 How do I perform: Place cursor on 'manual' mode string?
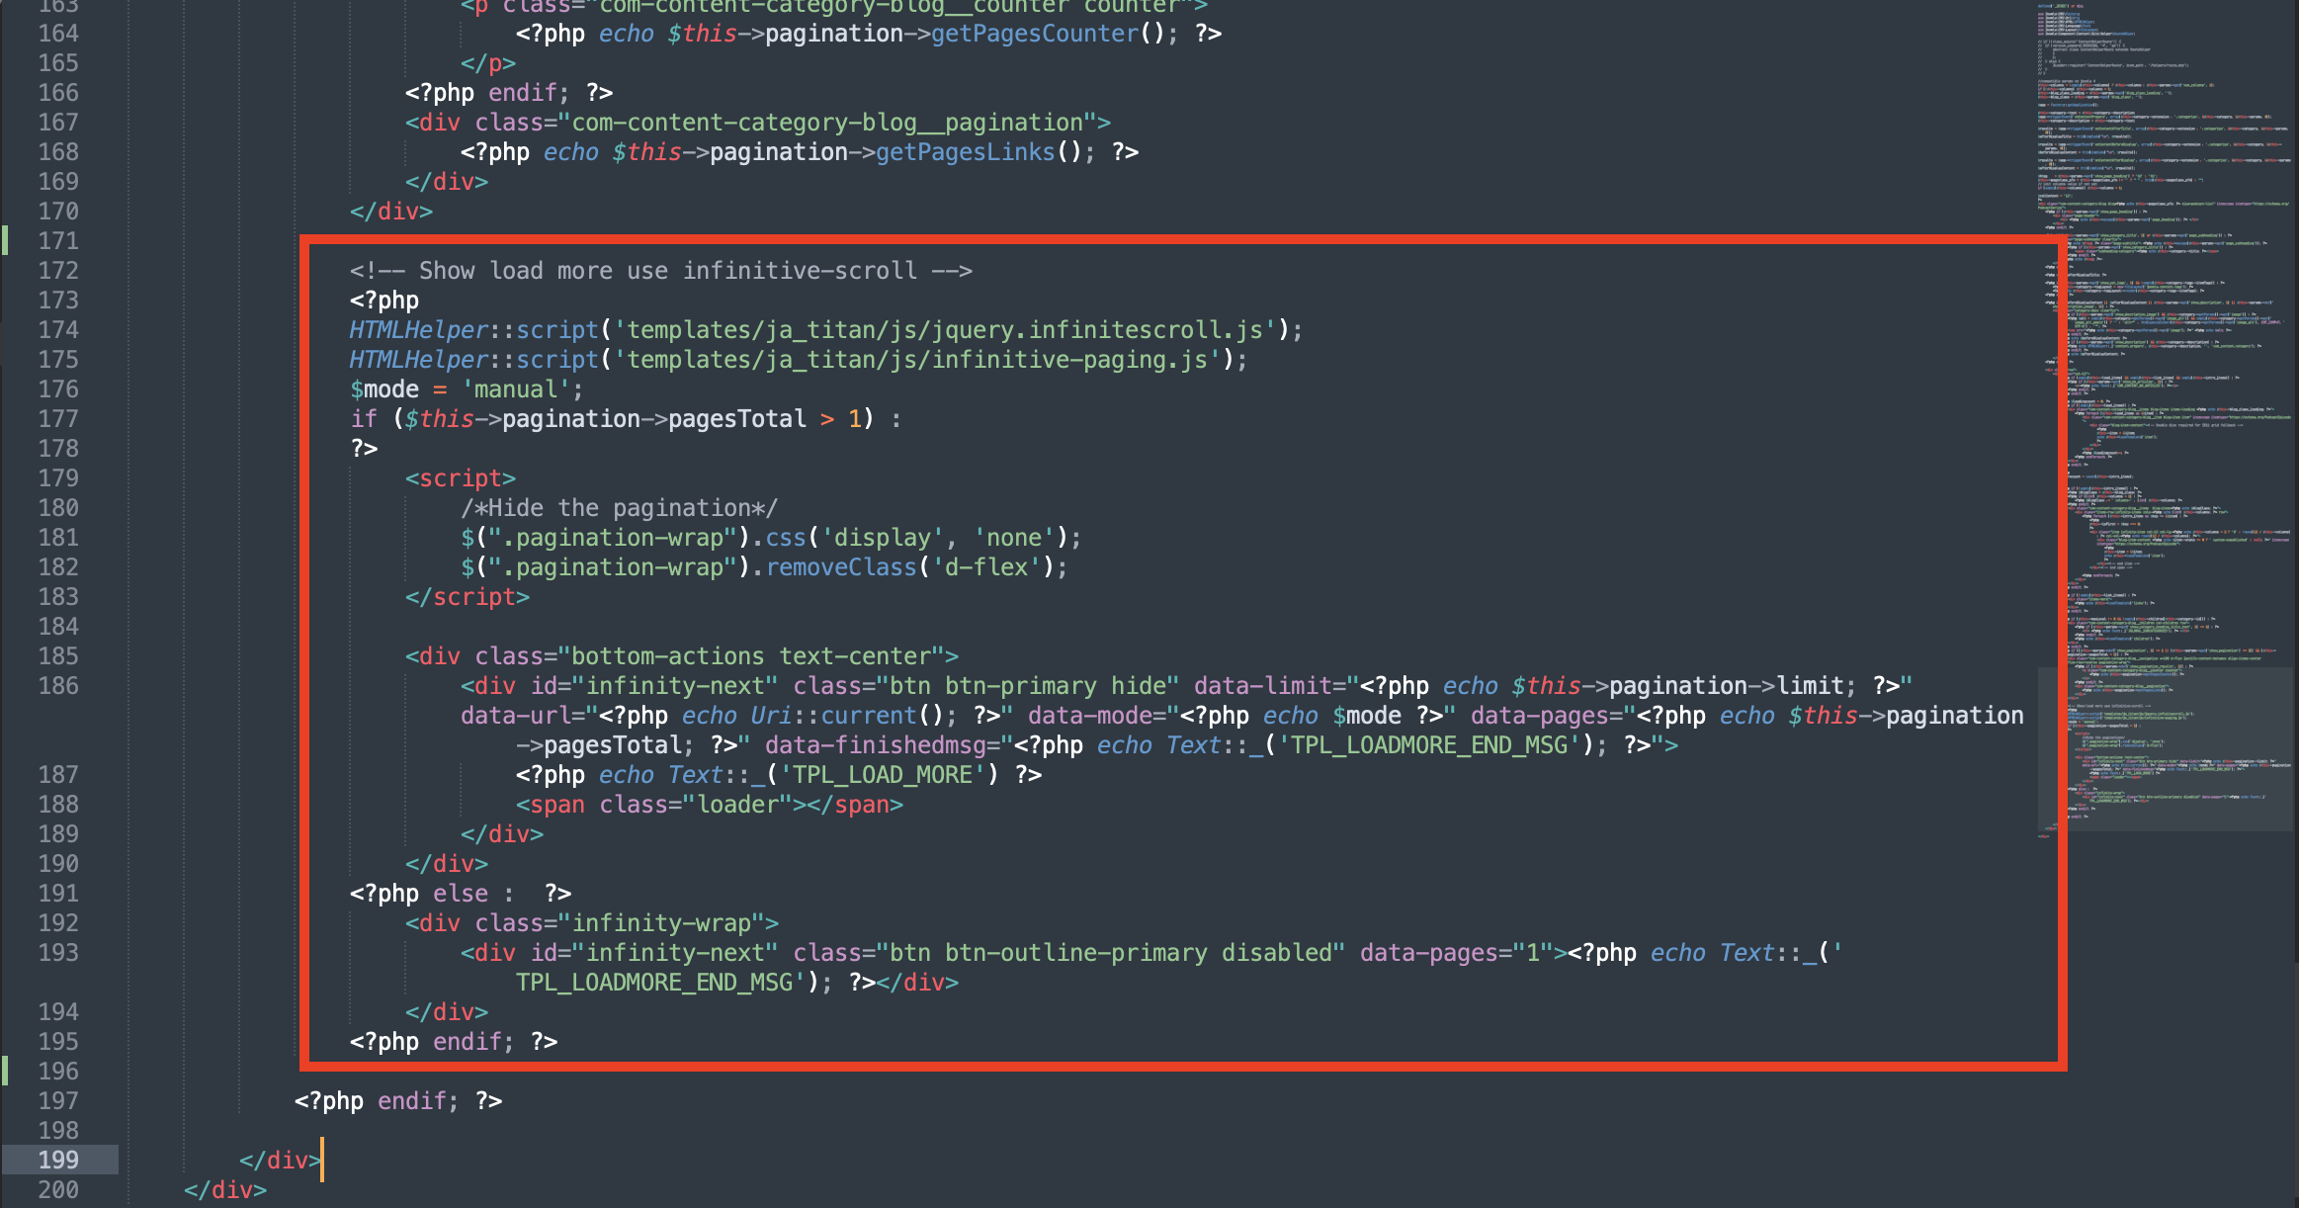(516, 389)
